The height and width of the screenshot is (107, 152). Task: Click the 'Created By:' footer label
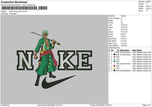click(x=5, y=105)
